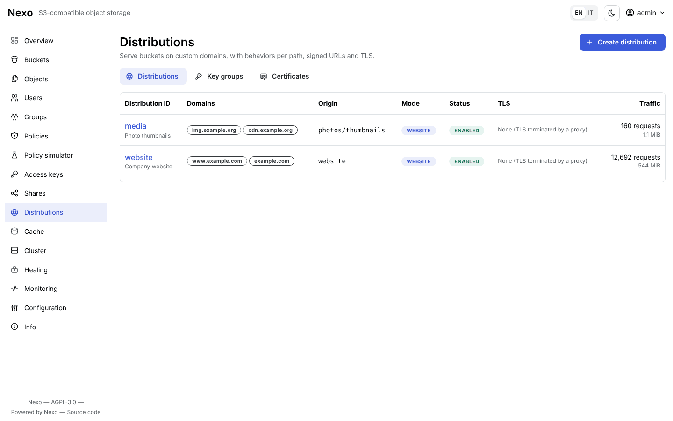The height and width of the screenshot is (421, 673).
Task: Click the ENABLED status badge for media
Action: point(467,131)
